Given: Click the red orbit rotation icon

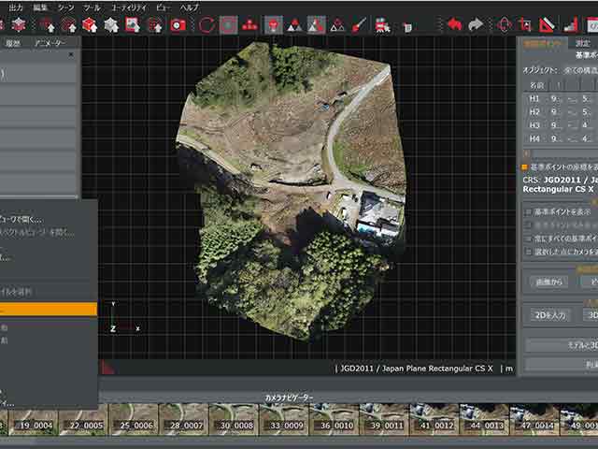Looking at the screenshot, I should point(505,25).
